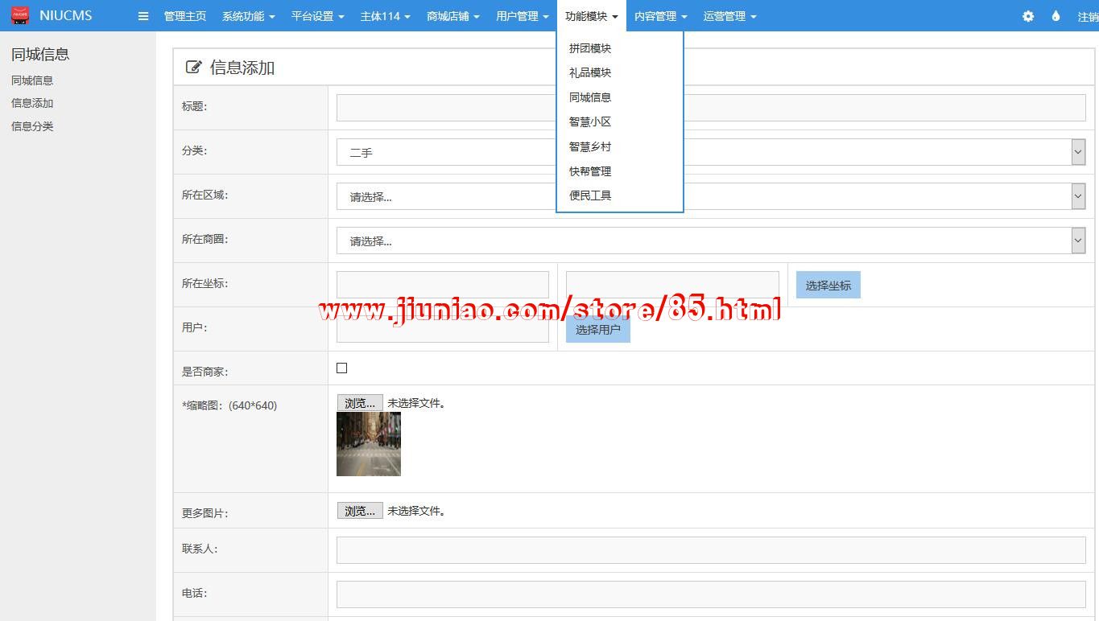Toggle the 是否商家 checkbox
1099x621 pixels.
coord(341,368)
